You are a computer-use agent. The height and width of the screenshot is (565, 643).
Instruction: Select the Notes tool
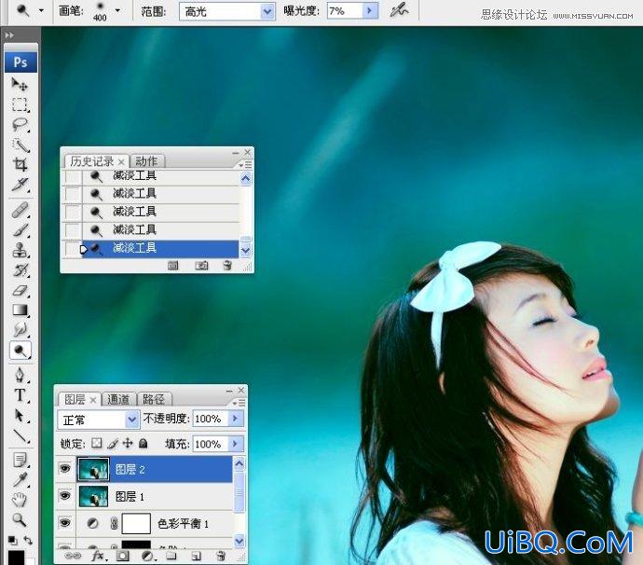coord(20,460)
